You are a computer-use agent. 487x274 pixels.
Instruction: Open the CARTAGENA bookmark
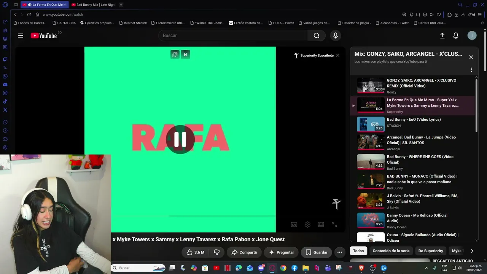point(64,23)
